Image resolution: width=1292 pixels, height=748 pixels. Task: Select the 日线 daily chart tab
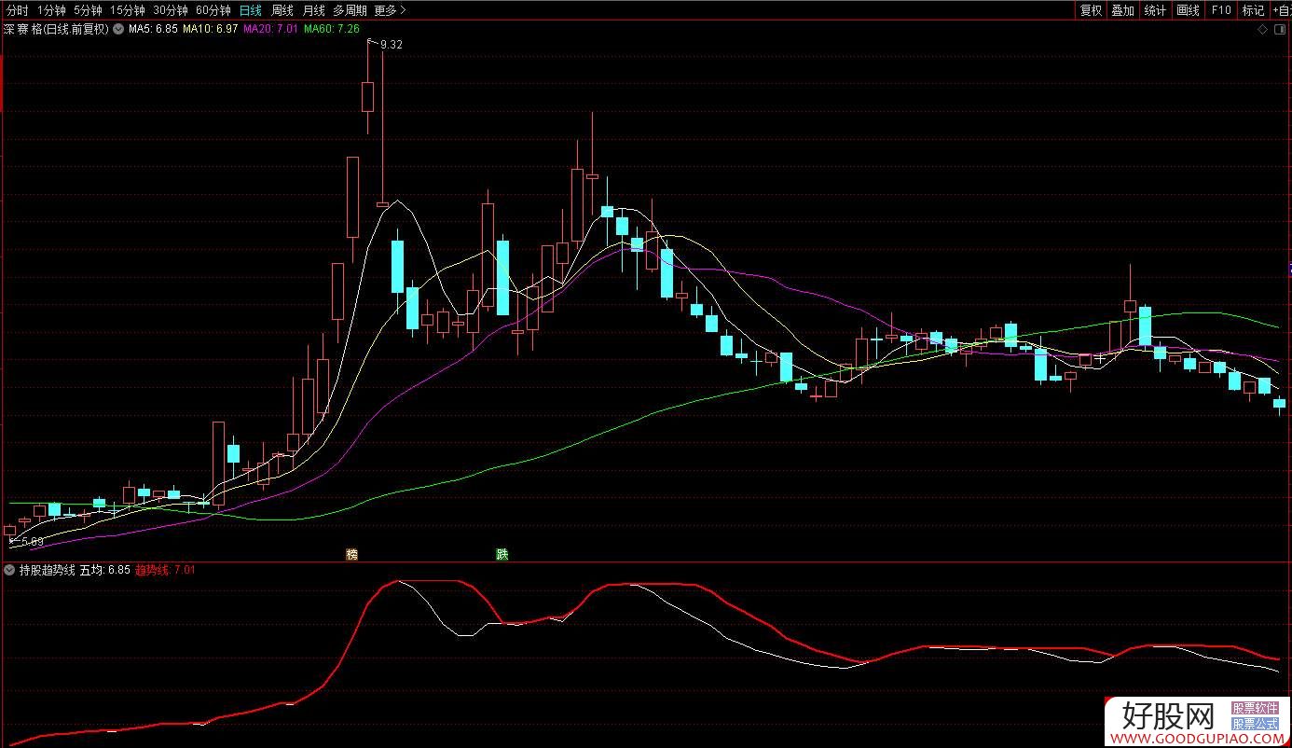point(250,10)
